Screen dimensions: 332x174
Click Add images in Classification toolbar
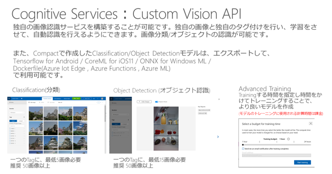tap(32, 102)
